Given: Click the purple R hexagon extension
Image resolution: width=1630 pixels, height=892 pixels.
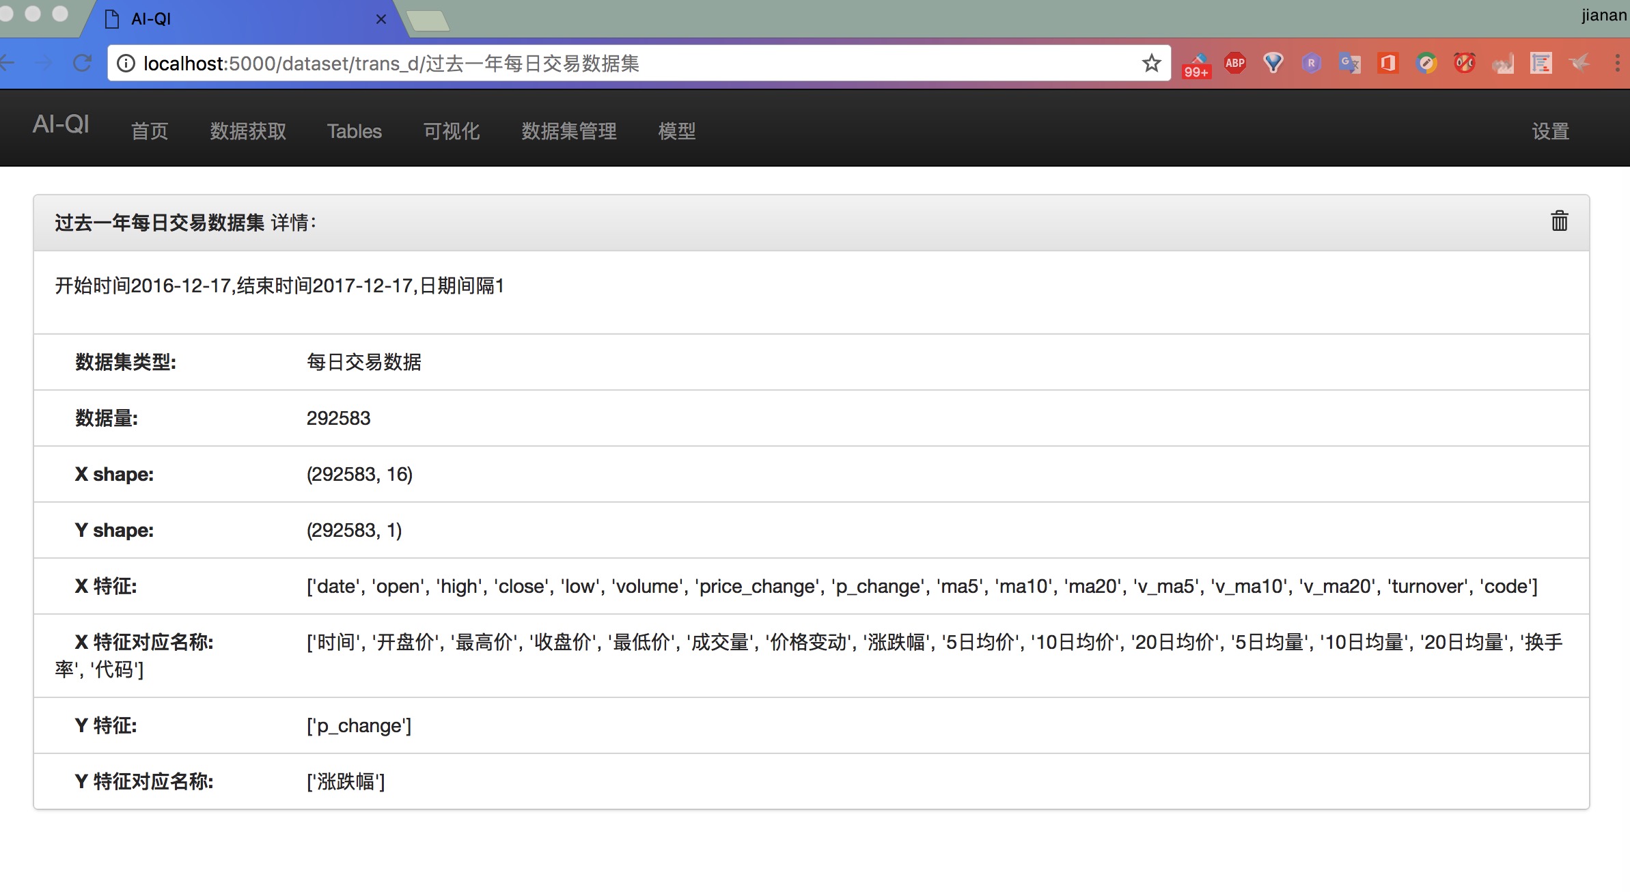Looking at the screenshot, I should point(1311,64).
